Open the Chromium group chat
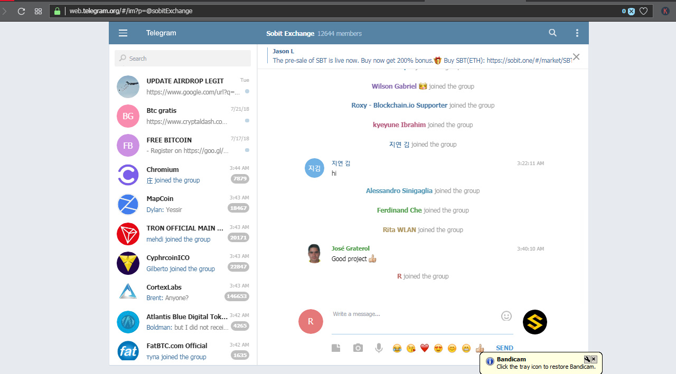676x374 pixels. [x=183, y=175]
